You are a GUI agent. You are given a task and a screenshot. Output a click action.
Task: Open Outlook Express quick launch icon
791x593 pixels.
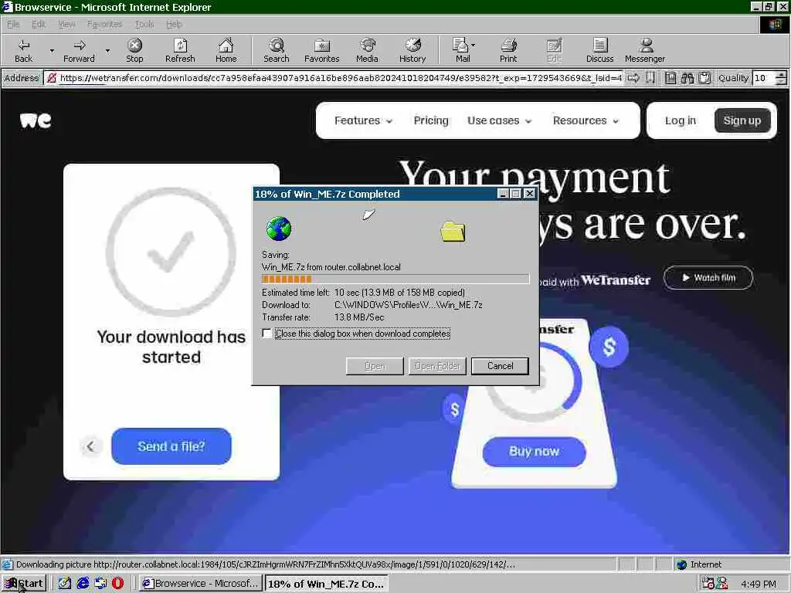(100, 584)
